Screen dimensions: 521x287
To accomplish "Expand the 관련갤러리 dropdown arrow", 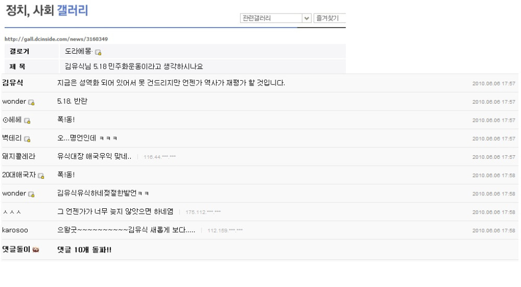I will pos(306,18).
